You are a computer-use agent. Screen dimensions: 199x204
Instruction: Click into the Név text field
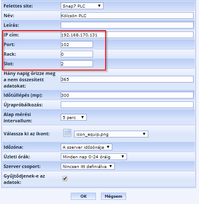pos(127,15)
